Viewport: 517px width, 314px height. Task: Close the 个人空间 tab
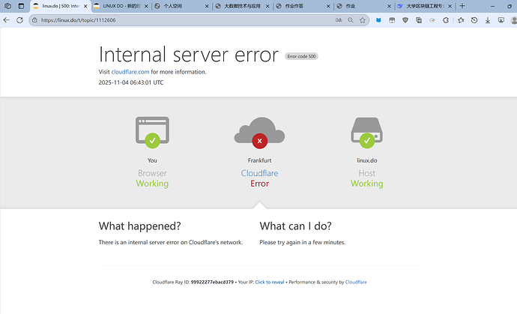(x=207, y=6)
